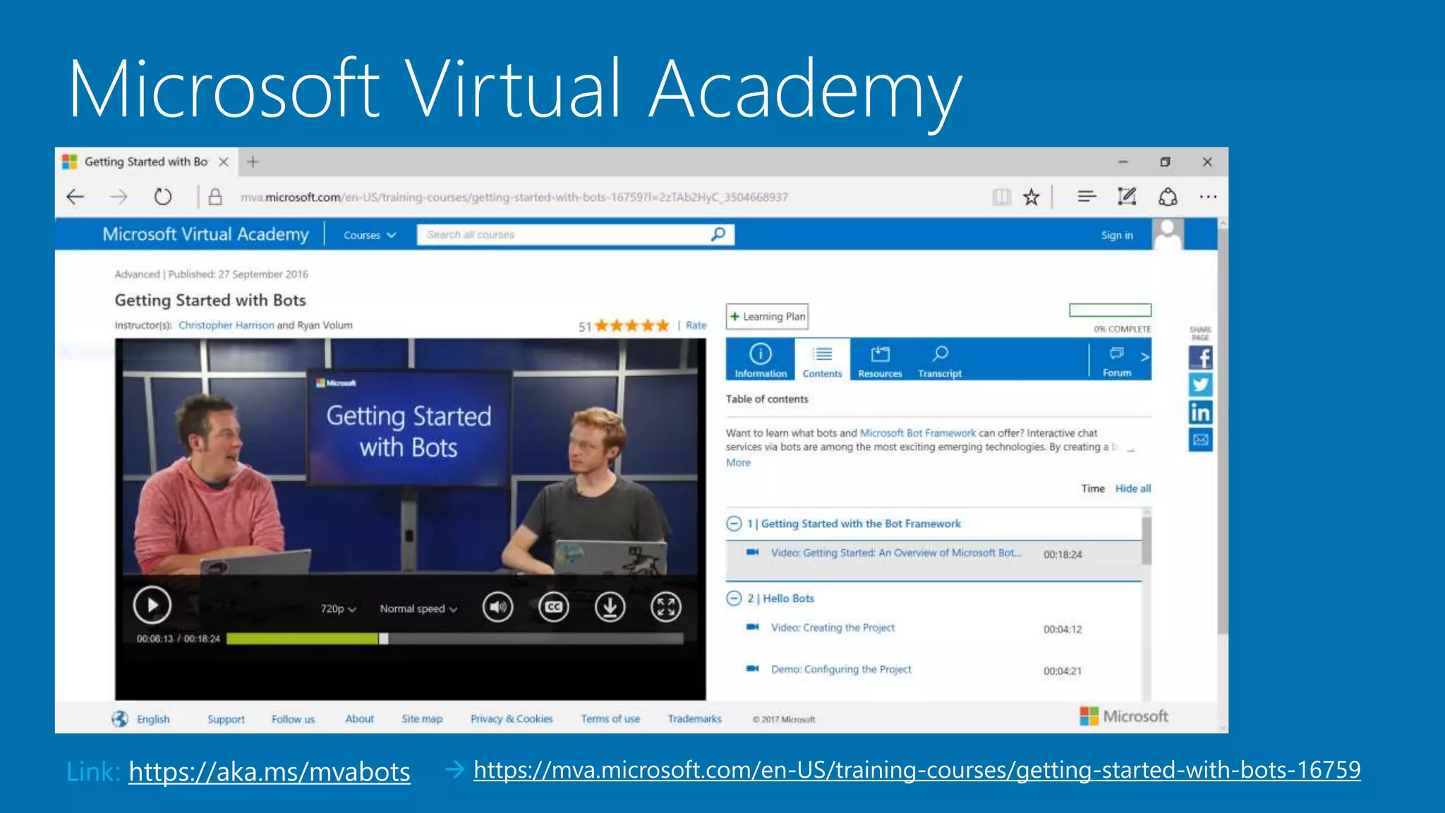Click the search magnifier icon
1445x813 pixels.
pyautogui.click(x=718, y=234)
